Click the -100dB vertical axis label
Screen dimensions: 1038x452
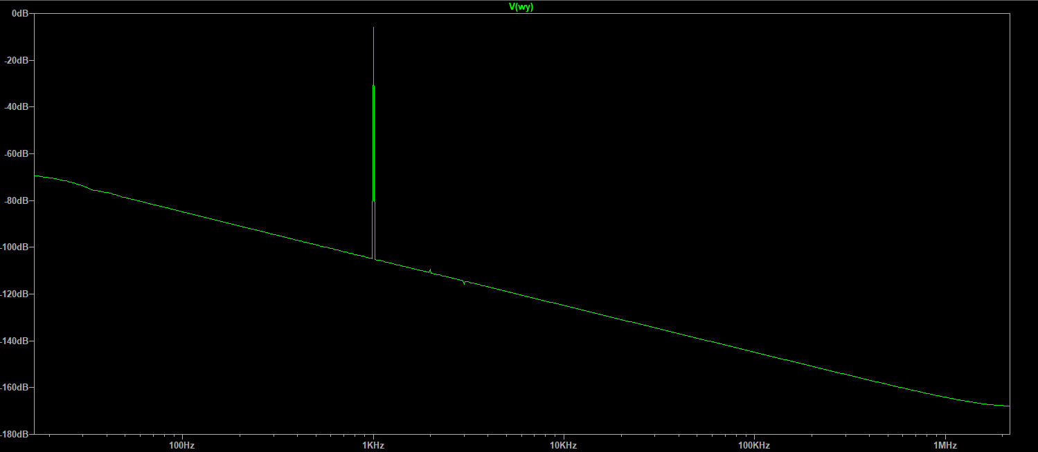pos(15,247)
